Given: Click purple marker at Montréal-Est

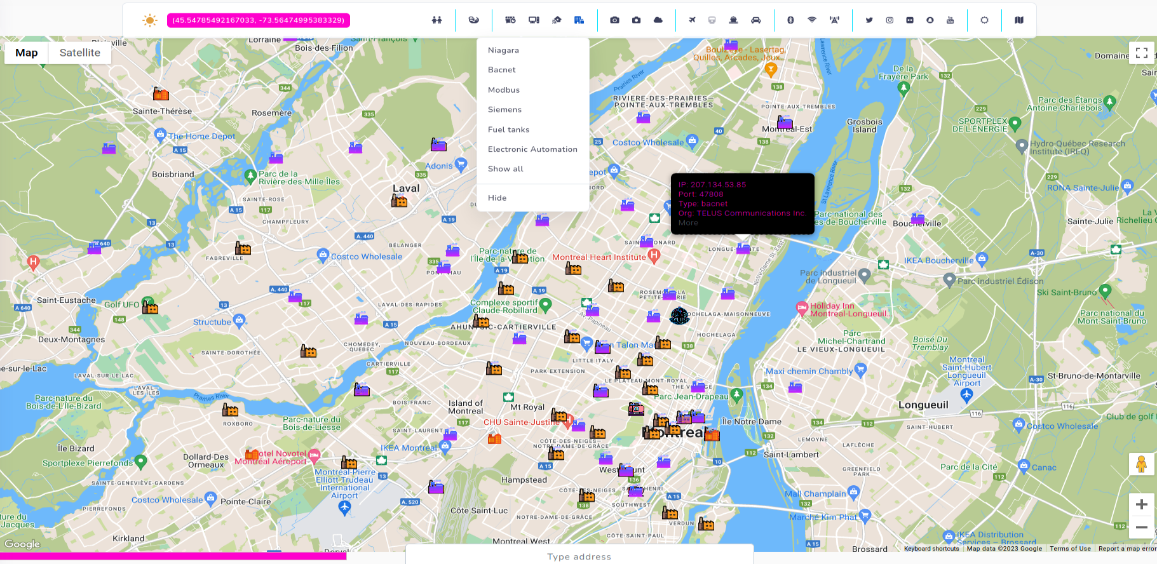Looking at the screenshot, I should click(x=785, y=121).
